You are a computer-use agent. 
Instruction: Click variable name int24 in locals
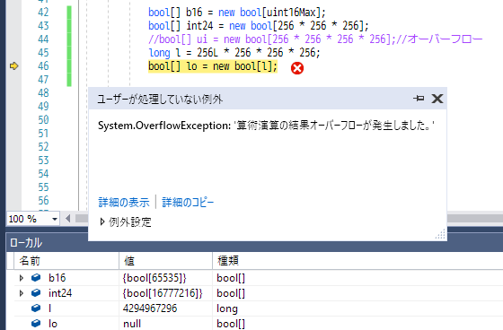click(x=60, y=293)
